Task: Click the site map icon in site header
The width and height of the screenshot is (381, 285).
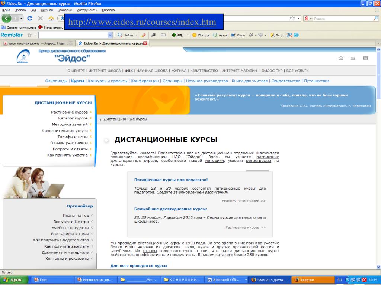Action: pos(365,58)
